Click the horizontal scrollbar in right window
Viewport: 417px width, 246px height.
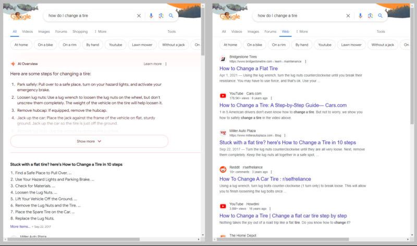click(x=283, y=239)
